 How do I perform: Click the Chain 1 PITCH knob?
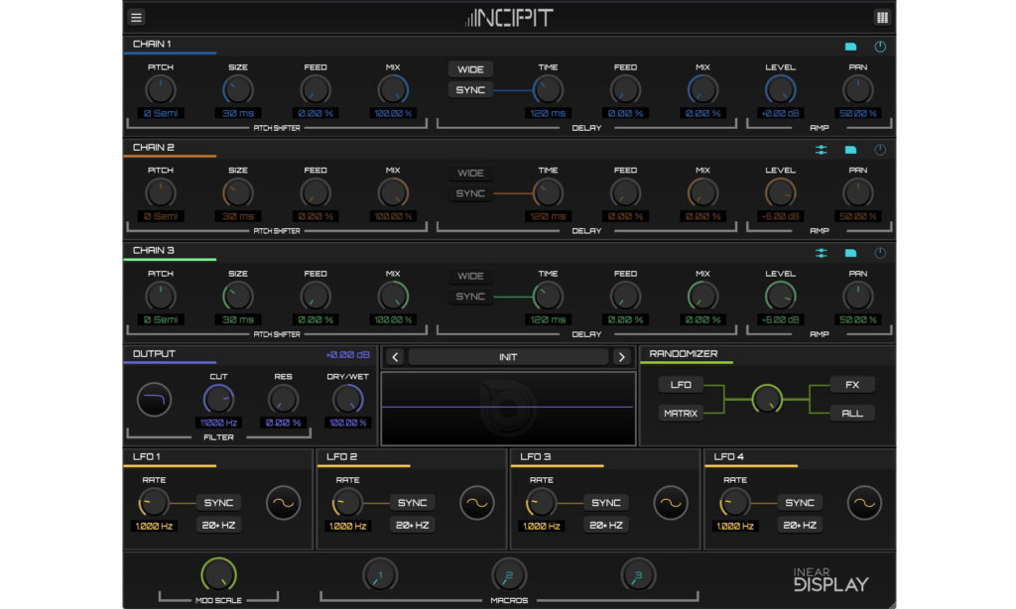[161, 90]
